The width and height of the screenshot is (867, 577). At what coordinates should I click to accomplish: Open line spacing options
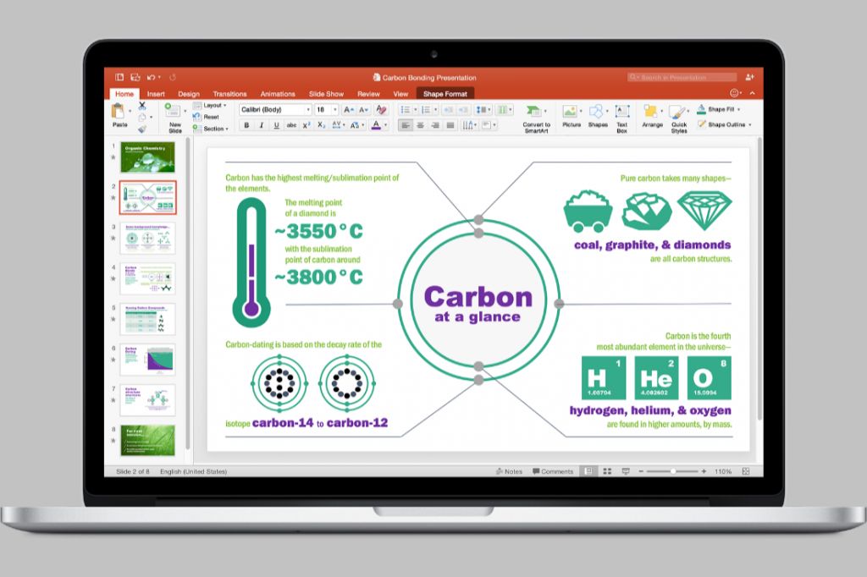[x=483, y=109]
